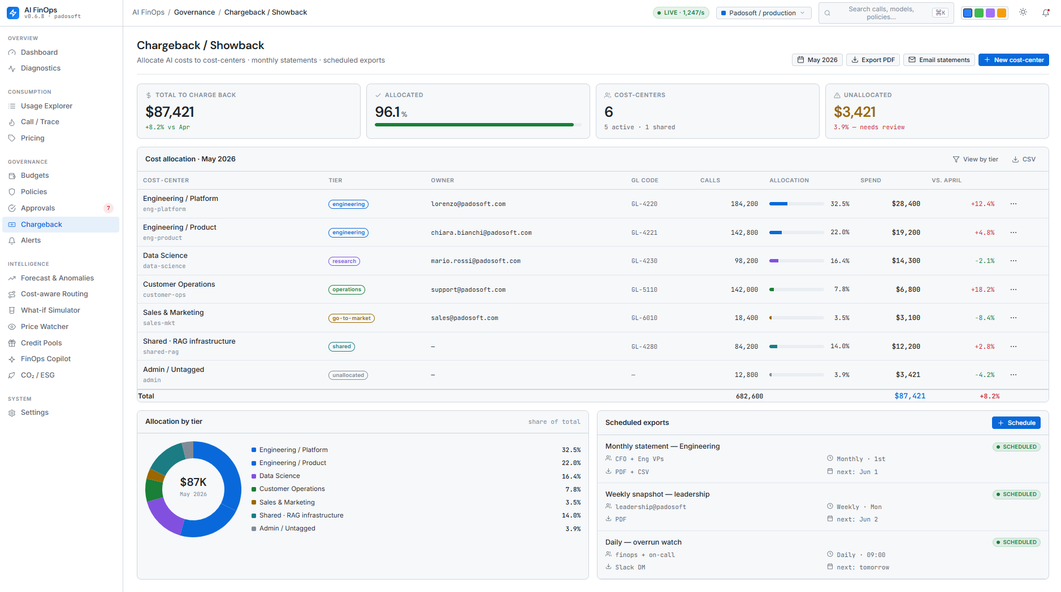Click the $87K donut chart
1061x592 pixels.
(193, 489)
